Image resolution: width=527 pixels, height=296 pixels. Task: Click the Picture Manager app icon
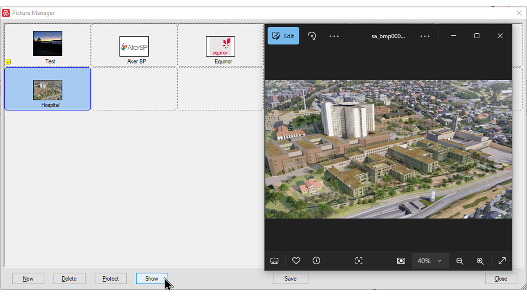point(6,13)
